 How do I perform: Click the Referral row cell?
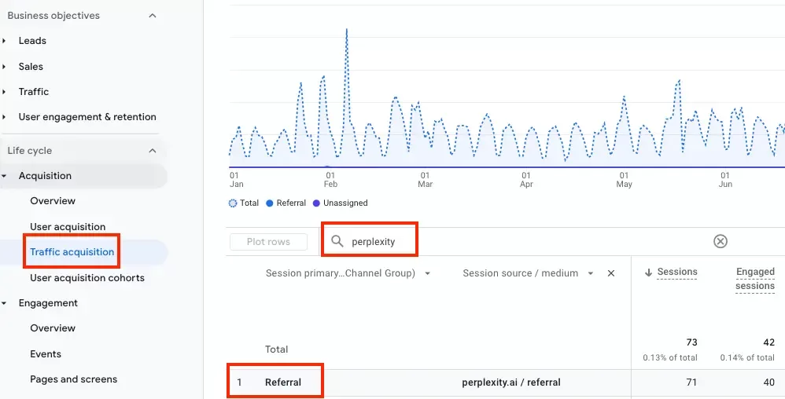pyautogui.click(x=283, y=383)
